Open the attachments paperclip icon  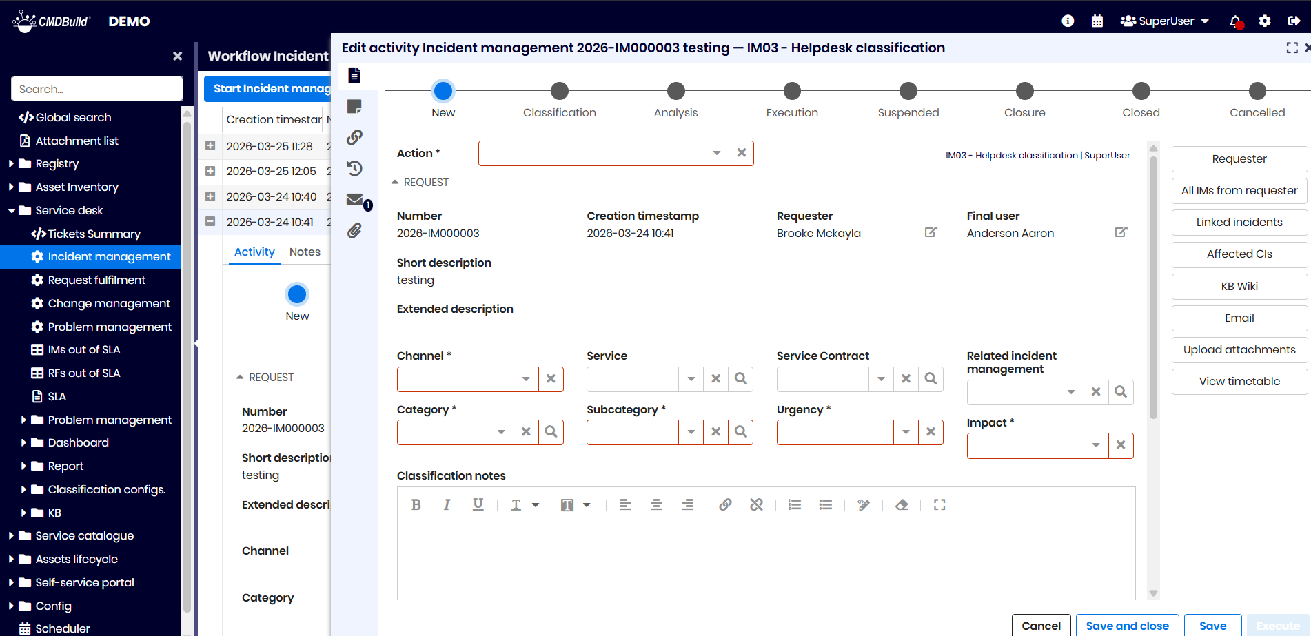(x=354, y=231)
